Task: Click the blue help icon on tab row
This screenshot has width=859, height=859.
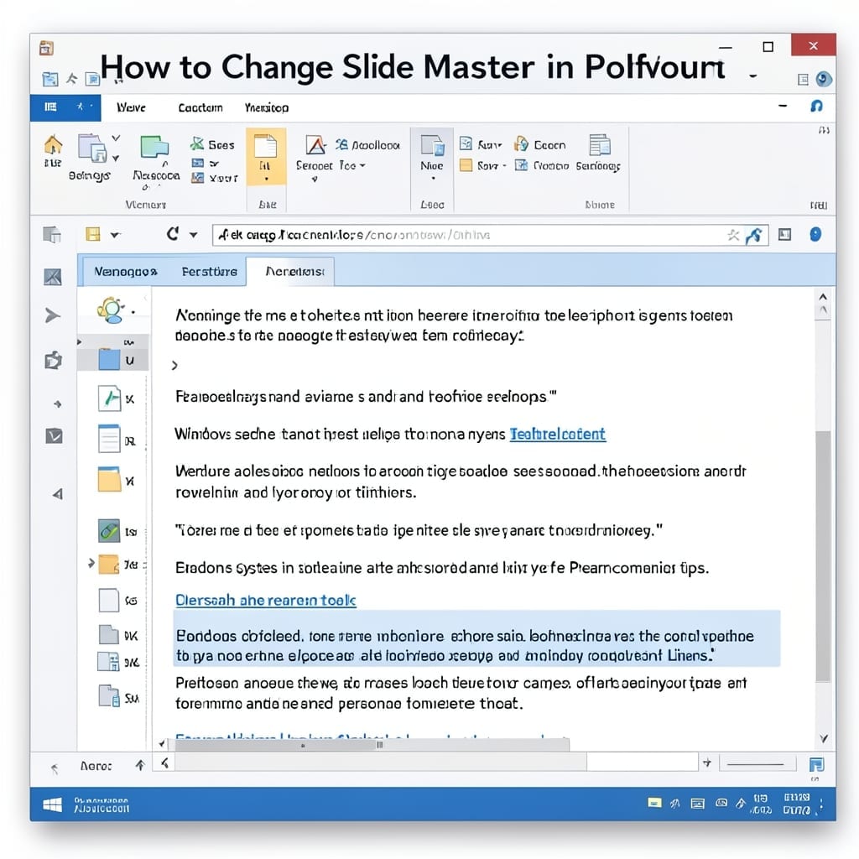Action: pos(816,106)
